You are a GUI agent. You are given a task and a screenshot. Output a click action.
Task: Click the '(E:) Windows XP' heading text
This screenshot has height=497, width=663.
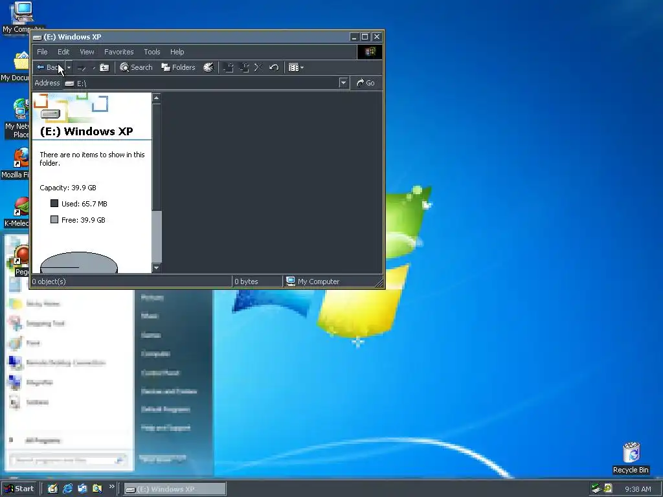pyautogui.click(x=86, y=131)
